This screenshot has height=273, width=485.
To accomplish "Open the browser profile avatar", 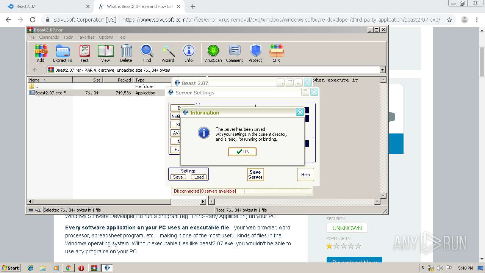I will [464, 20].
